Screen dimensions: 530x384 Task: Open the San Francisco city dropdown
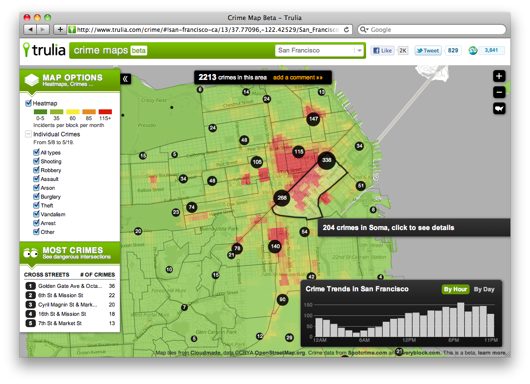(x=359, y=51)
